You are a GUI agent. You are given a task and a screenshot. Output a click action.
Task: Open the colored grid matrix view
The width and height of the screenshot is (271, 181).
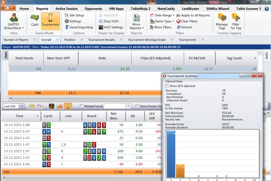tap(51, 106)
